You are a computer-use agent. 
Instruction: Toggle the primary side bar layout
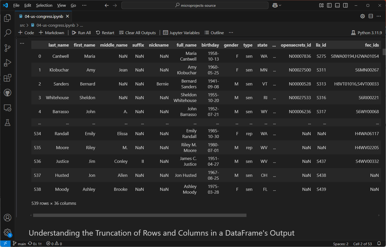coord(329,5)
